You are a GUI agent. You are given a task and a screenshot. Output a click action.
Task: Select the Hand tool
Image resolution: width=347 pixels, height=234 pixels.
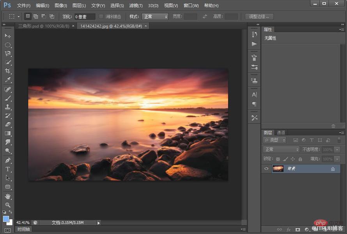coord(8,196)
